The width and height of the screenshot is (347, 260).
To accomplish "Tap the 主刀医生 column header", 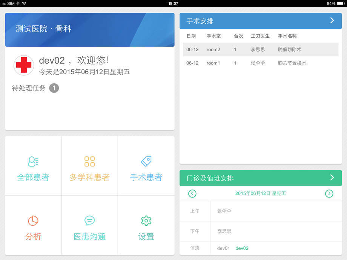I will point(260,36).
